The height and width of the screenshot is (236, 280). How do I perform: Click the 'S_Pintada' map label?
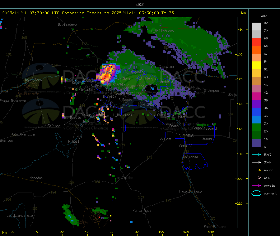tap(83, 90)
